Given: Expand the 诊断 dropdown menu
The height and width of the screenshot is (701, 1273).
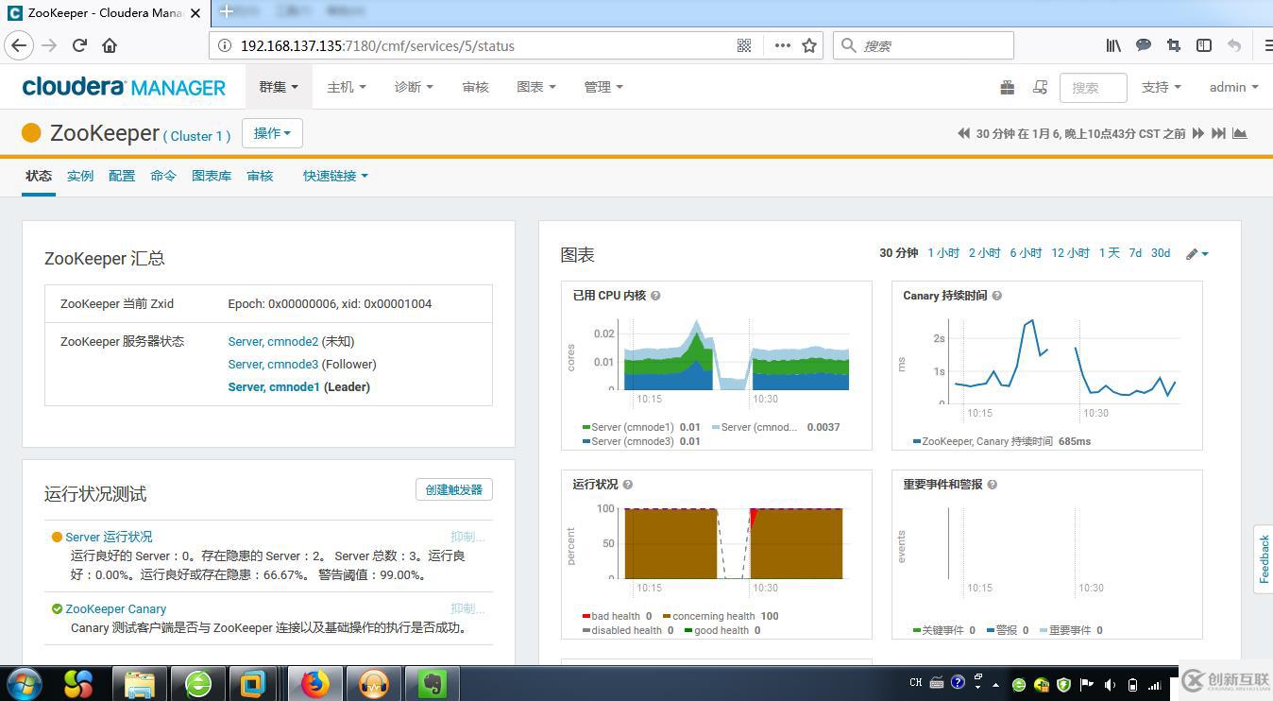Looking at the screenshot, I should pyautogui.click(x=414, y=87).
